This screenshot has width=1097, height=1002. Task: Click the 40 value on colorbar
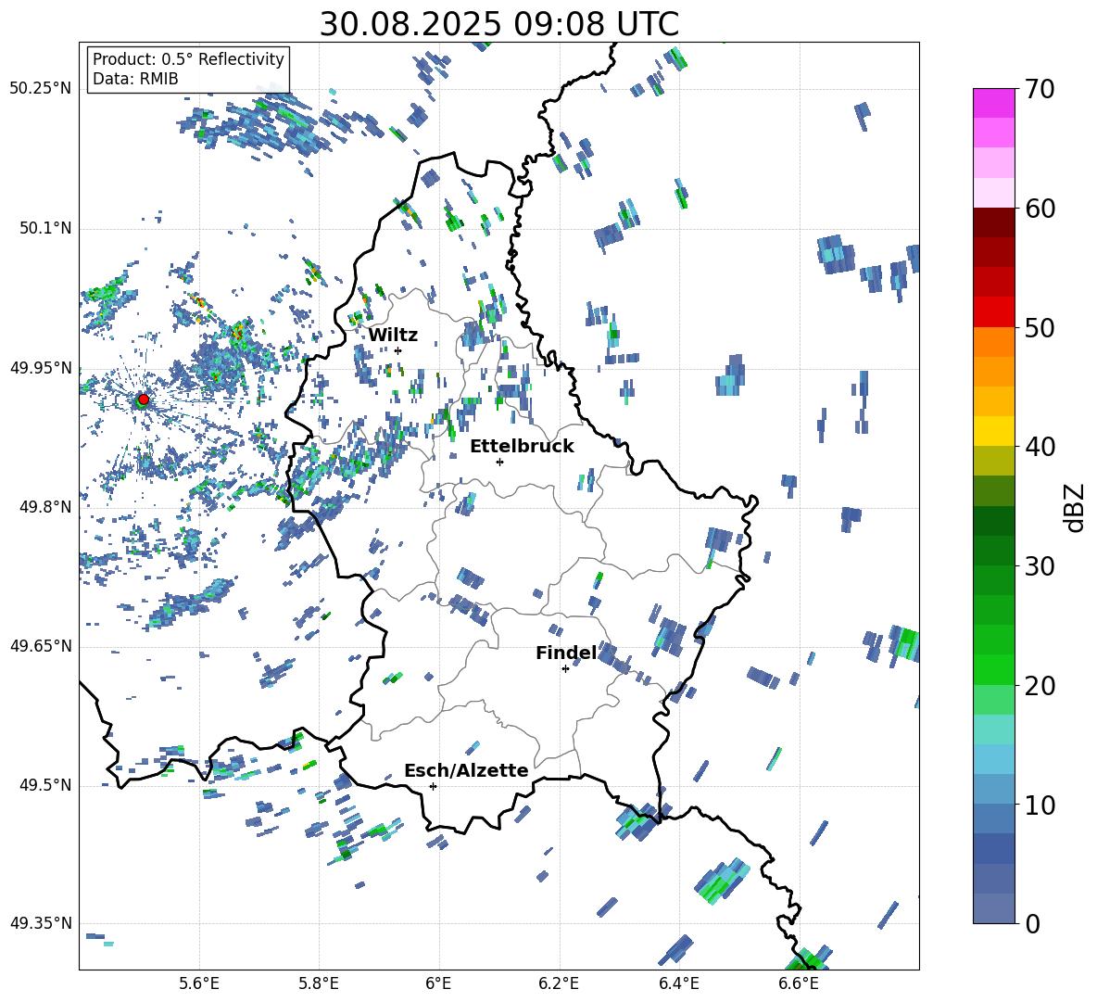pos(1040,447)
